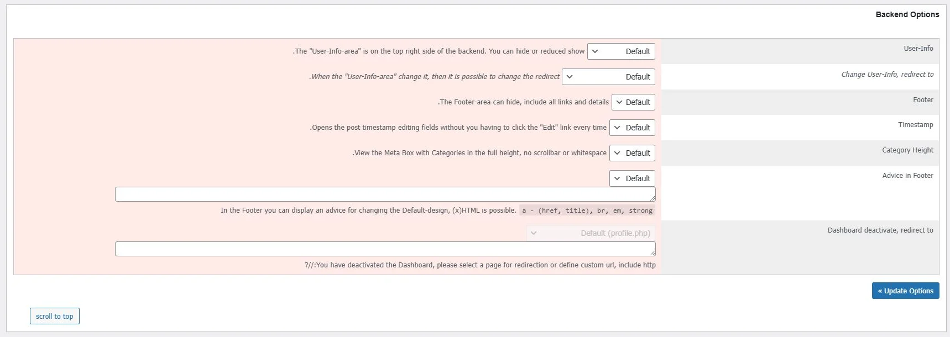Click the Advice in Footer label

click(x=907, y=176)
